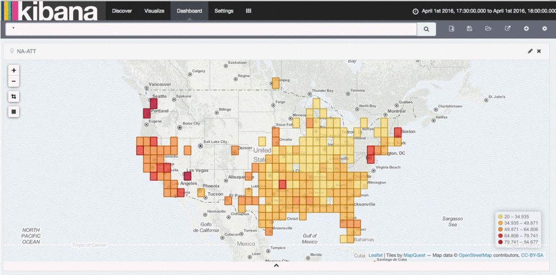Select the fit data bounds crop tool

[14, 97]
